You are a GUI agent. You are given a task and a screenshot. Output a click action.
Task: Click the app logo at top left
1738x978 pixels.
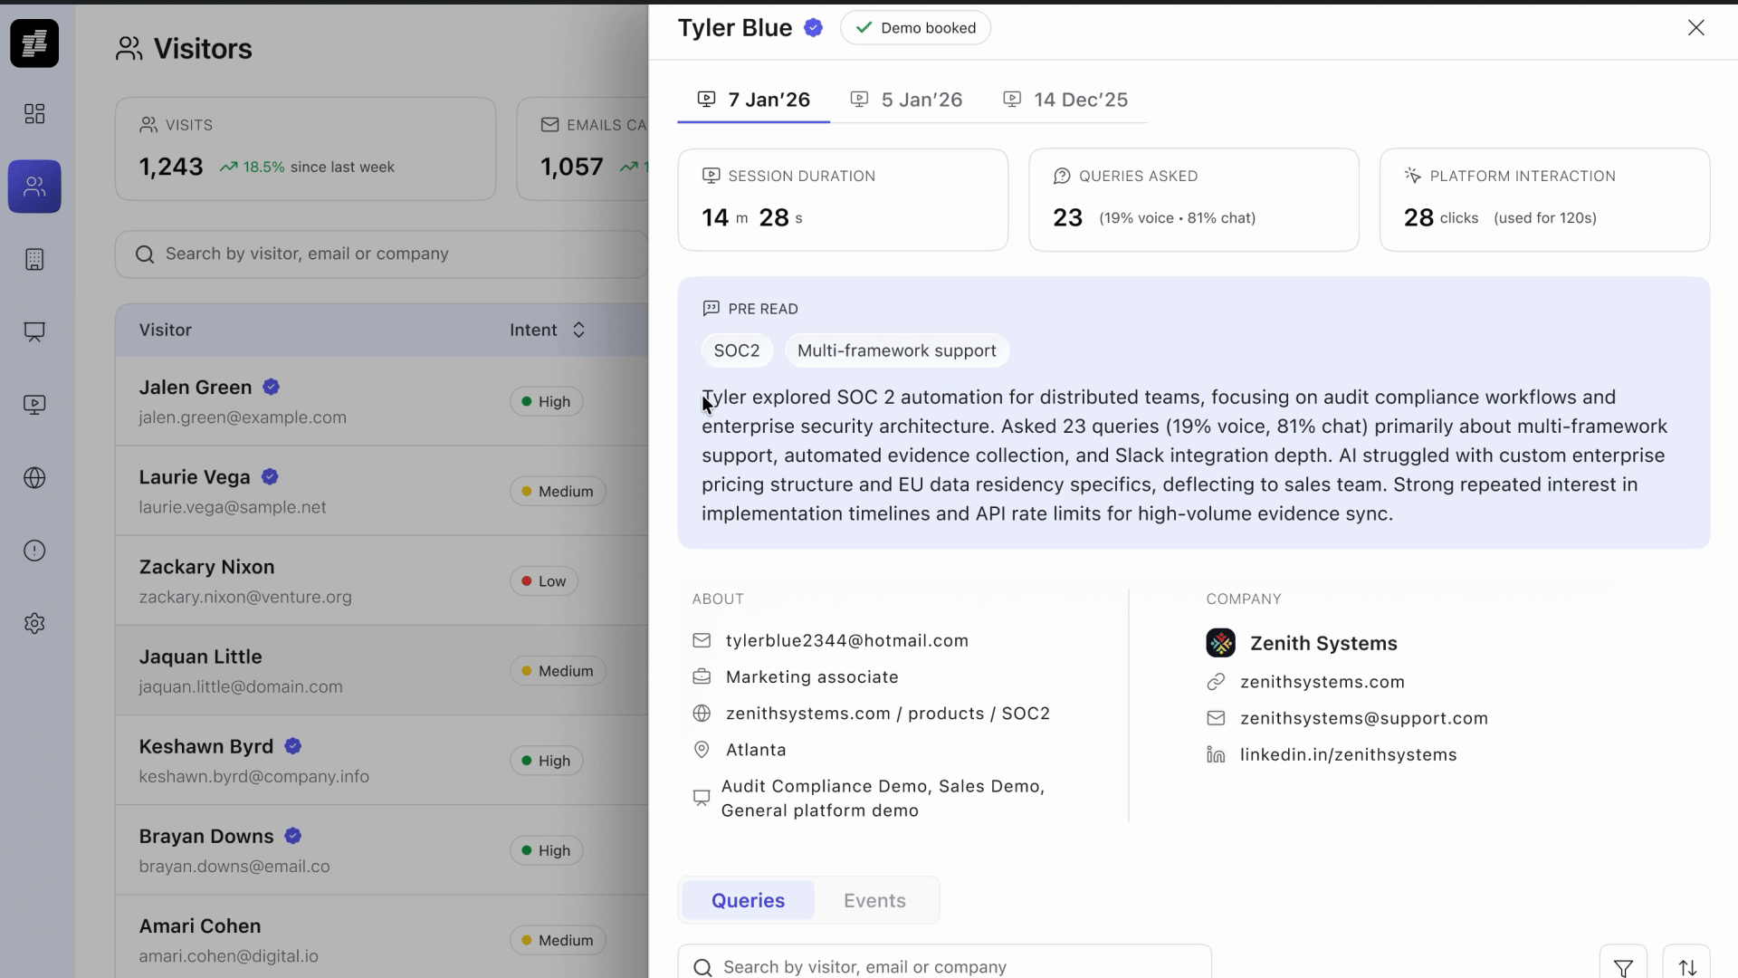(x=34, y=43)
